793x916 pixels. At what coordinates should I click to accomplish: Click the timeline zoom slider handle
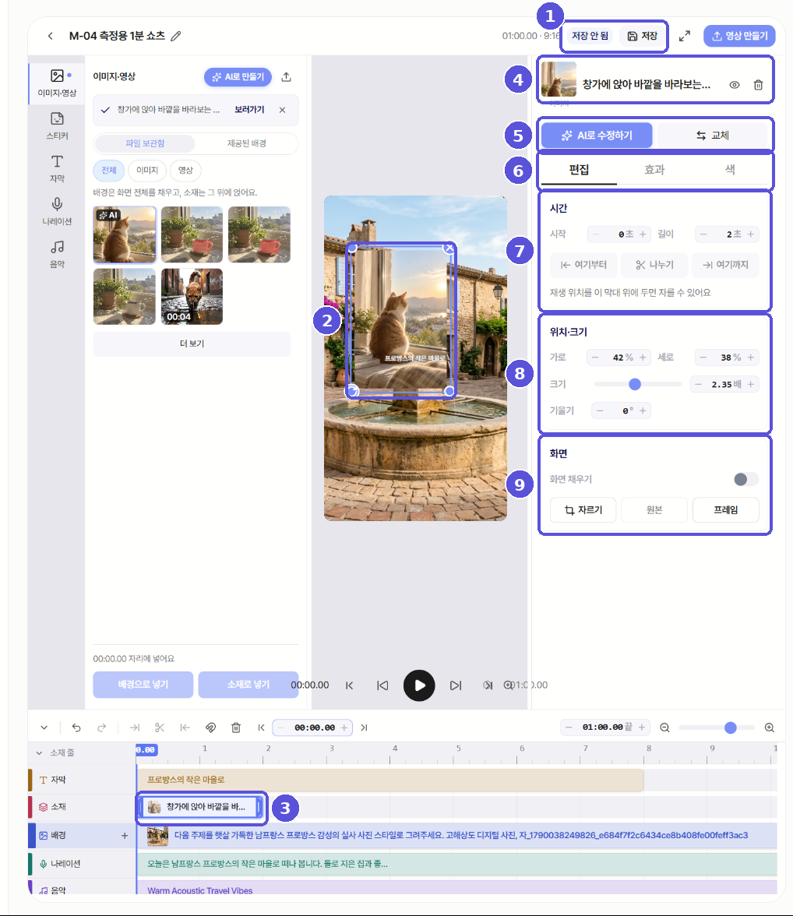point(730,728)
